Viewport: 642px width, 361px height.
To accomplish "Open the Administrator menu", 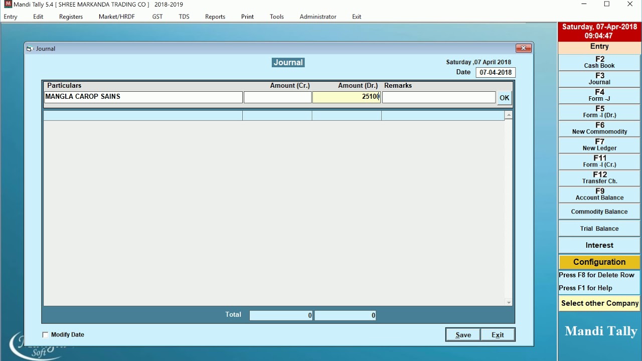I will click(x=318, y=17).
